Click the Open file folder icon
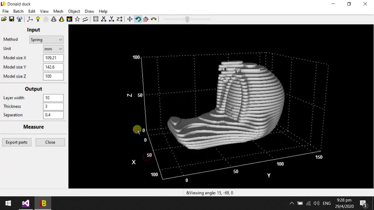This screenshot has height=210, width=374. (4, 19)
